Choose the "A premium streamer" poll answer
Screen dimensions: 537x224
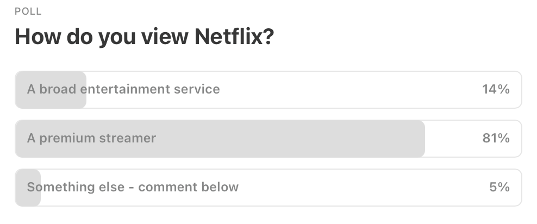(268, 139)
